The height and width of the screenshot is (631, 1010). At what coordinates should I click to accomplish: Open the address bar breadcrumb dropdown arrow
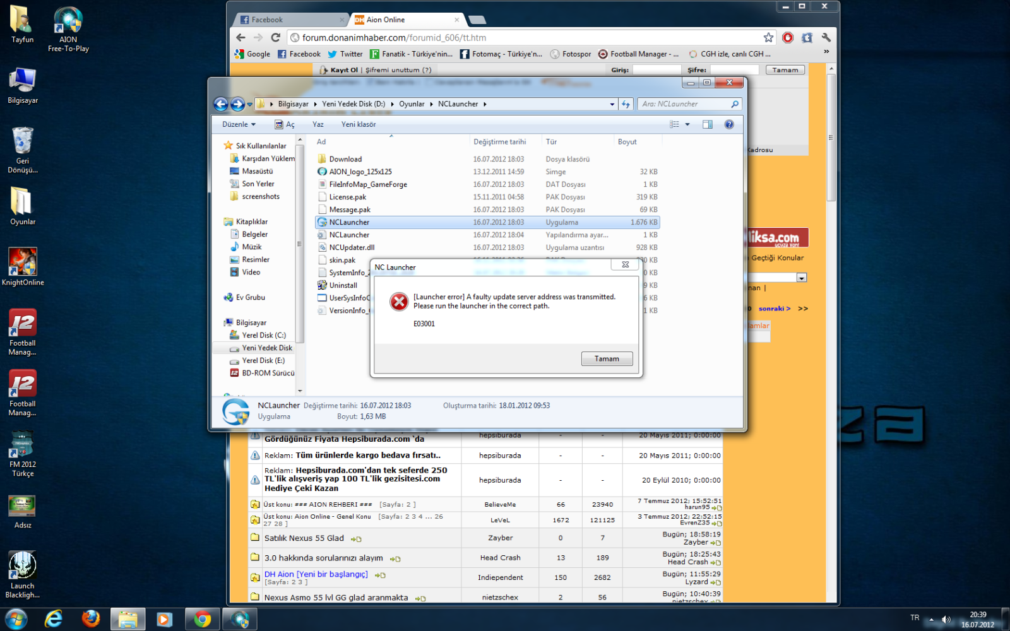pyautogui.click(x=611, y=103)
